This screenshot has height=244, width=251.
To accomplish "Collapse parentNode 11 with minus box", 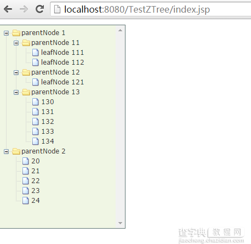I will coord(16,43).
